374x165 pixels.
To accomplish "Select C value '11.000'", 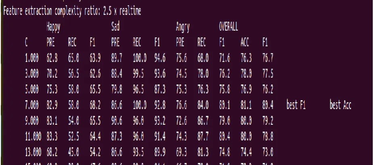I will pos(33,136).
